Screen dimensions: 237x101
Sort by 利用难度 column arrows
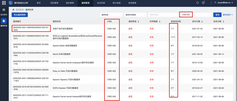(159, 22)
